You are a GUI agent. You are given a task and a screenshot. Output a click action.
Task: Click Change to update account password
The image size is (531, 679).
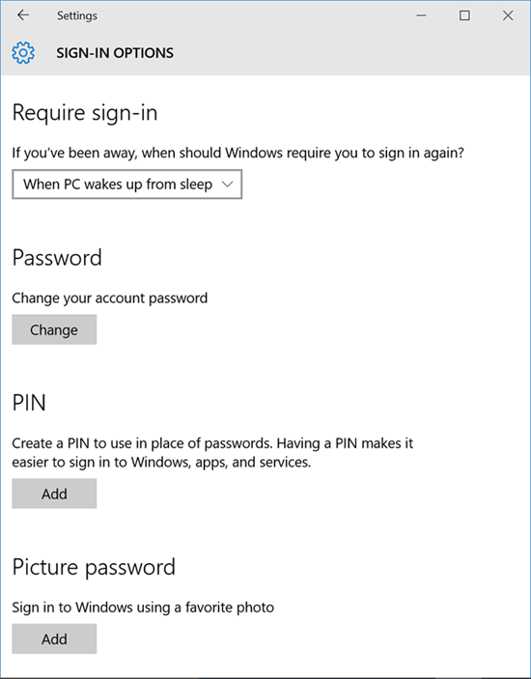tap(54, 329)
